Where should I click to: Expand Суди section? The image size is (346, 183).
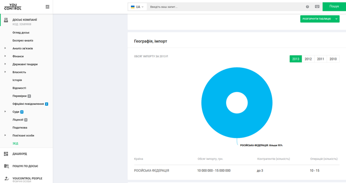(x=5, y=111)
